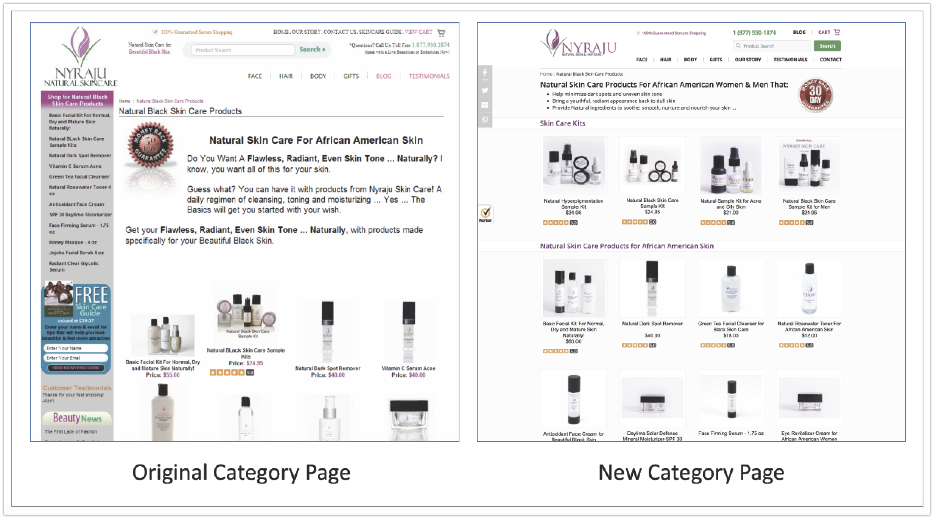Viewport: 934px width, 519px height.
Task: Open the Natural Hyperpigmentation Sample Kit thumbnail
Action: [573, 166]
